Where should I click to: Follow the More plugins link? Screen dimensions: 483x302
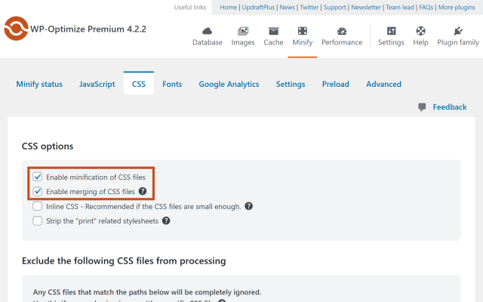(457, 8)
